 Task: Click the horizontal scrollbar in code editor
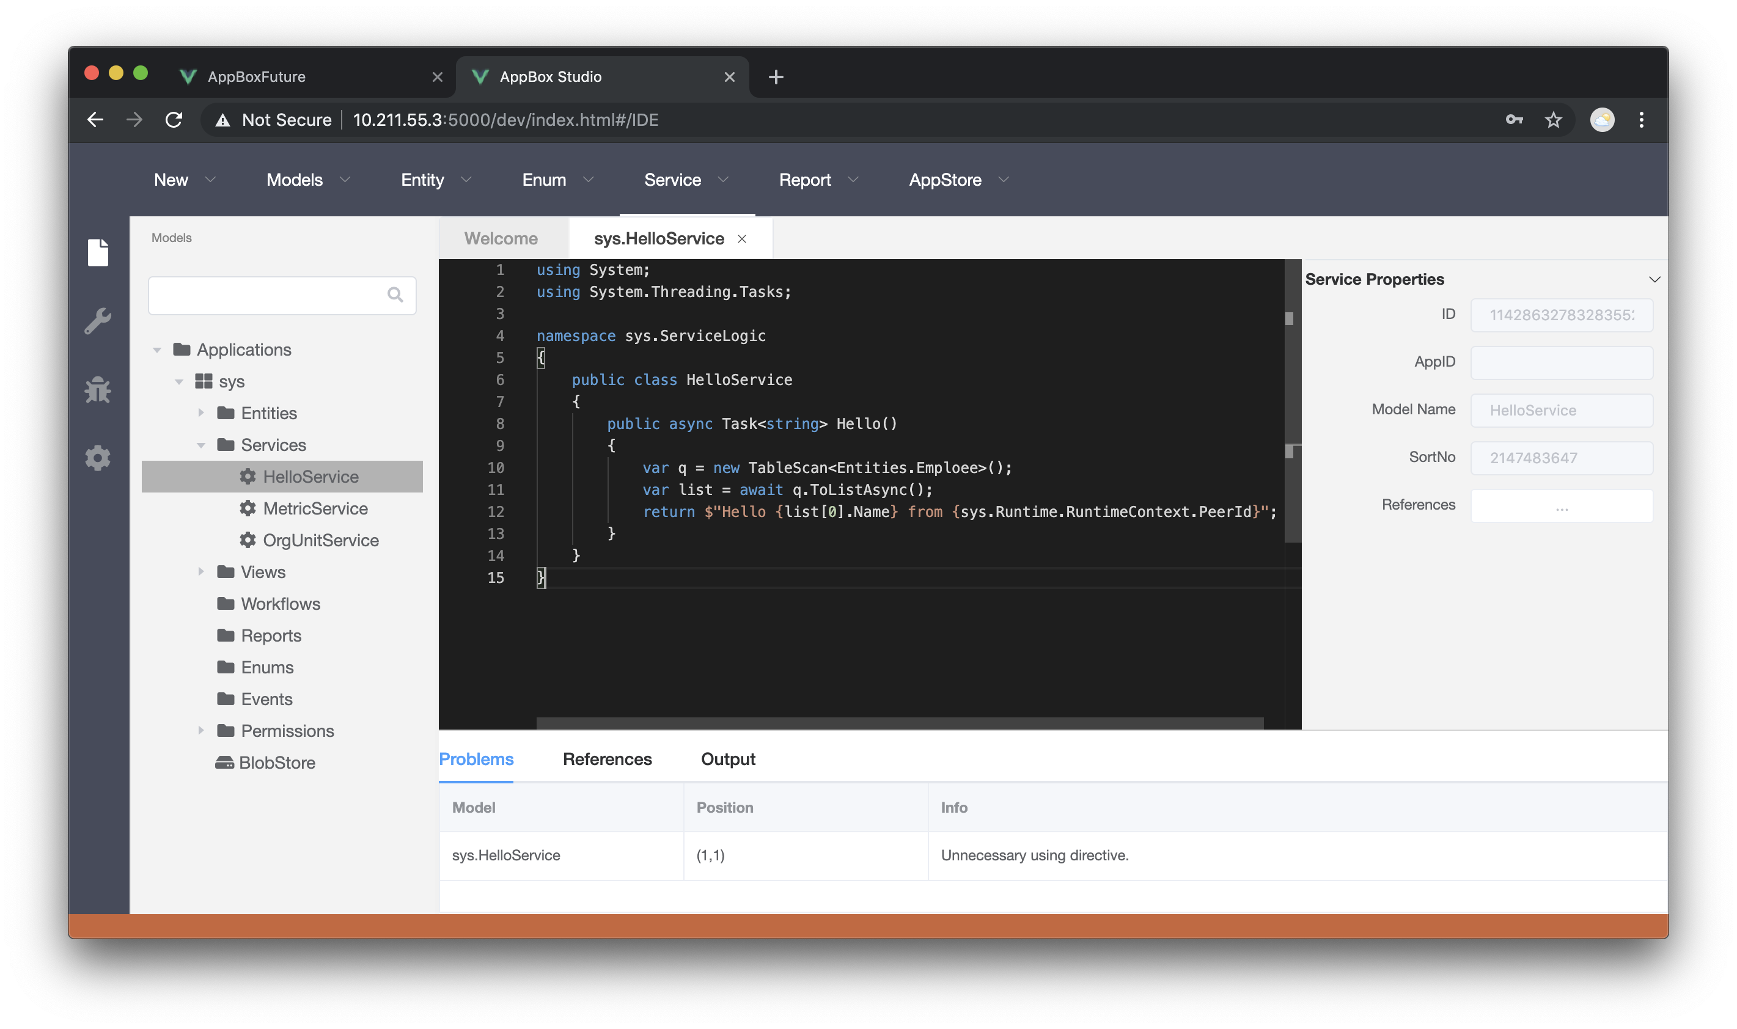point(899,723)
